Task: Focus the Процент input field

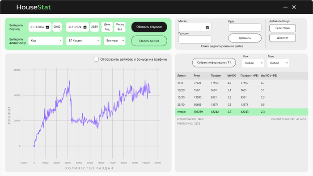Action: coord(195,39)
